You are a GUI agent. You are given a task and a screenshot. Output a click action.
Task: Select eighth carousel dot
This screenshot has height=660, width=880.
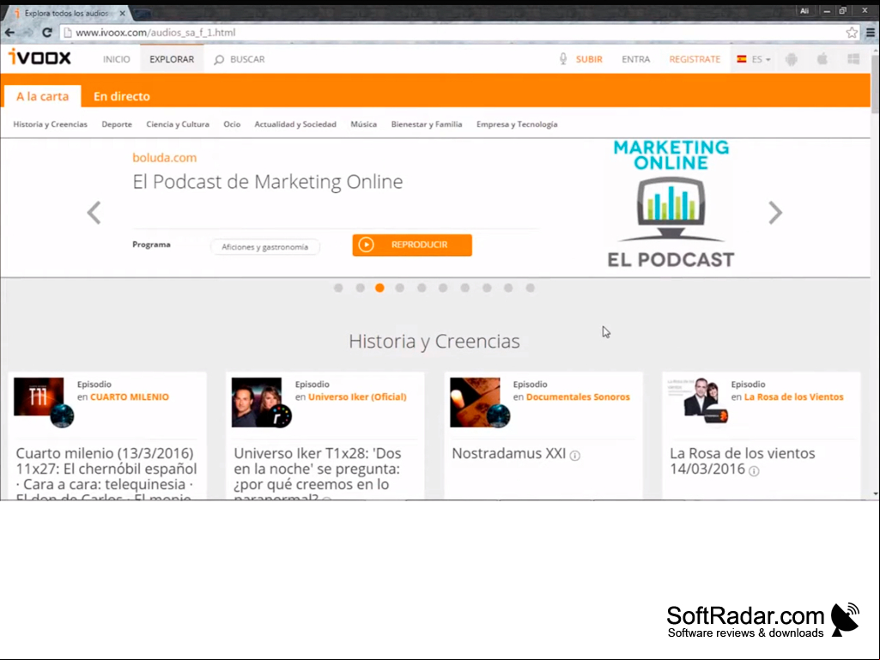click(487, 288)
